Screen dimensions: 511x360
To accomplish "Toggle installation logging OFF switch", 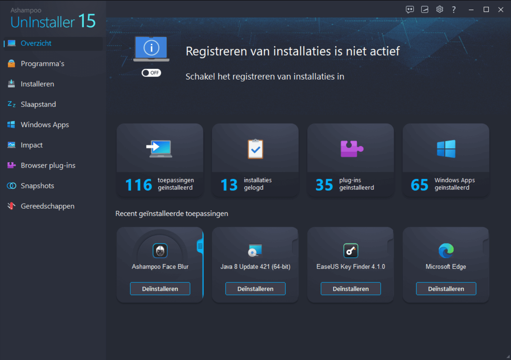I will click(151, 73).
